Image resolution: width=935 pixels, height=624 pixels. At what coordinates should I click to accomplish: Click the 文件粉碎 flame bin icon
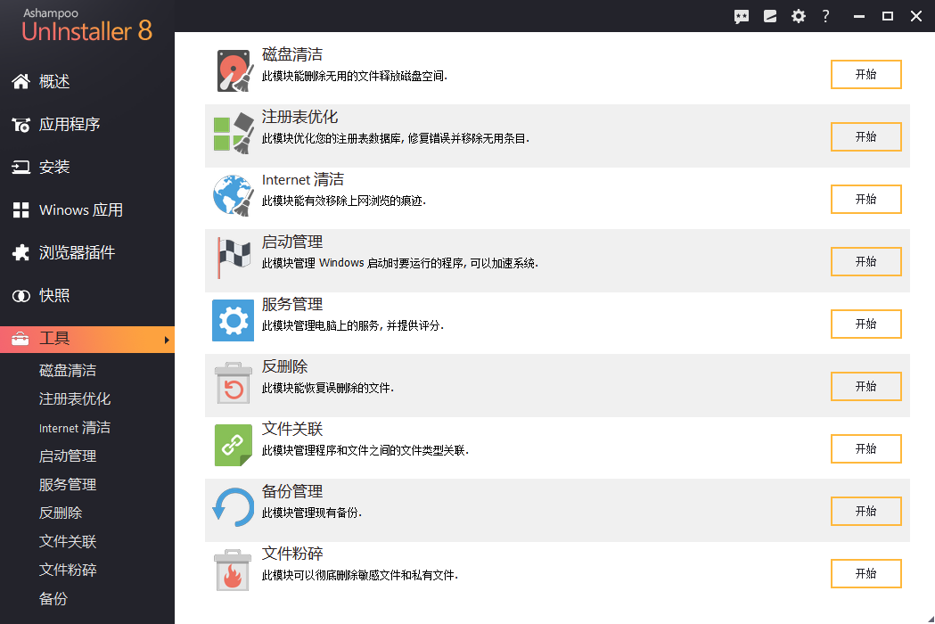click(233, 570)
